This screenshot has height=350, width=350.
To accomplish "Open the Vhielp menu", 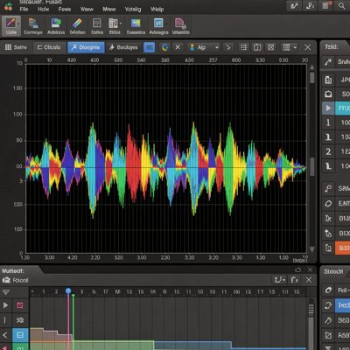I will (x=157, y=10).
